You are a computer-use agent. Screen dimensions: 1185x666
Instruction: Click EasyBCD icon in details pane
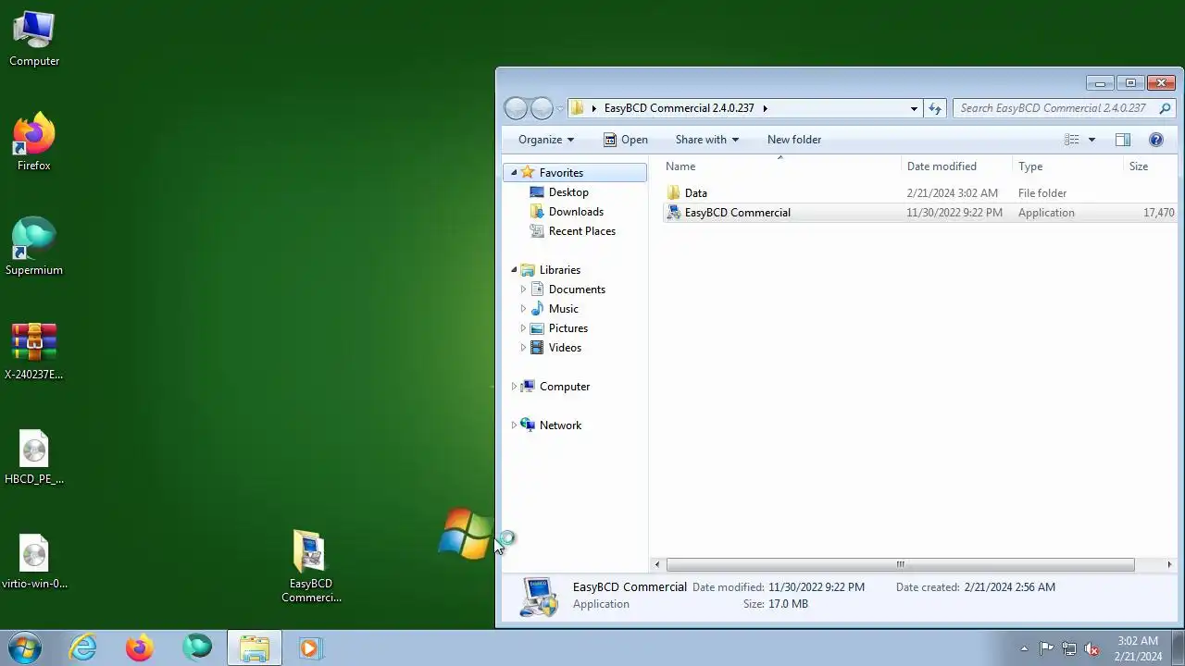[539, 596]
